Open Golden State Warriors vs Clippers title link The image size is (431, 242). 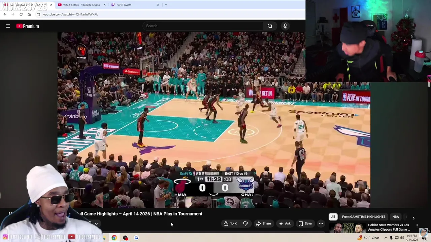tap(389, 227)
